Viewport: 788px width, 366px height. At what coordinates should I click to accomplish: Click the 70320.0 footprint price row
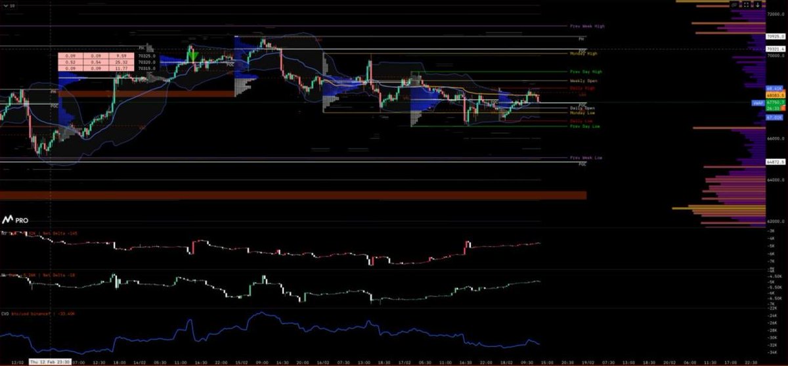[x=147, y=63]
